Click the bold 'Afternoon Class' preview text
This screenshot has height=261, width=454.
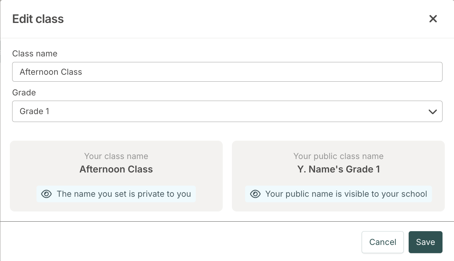(x=116, y=169)
